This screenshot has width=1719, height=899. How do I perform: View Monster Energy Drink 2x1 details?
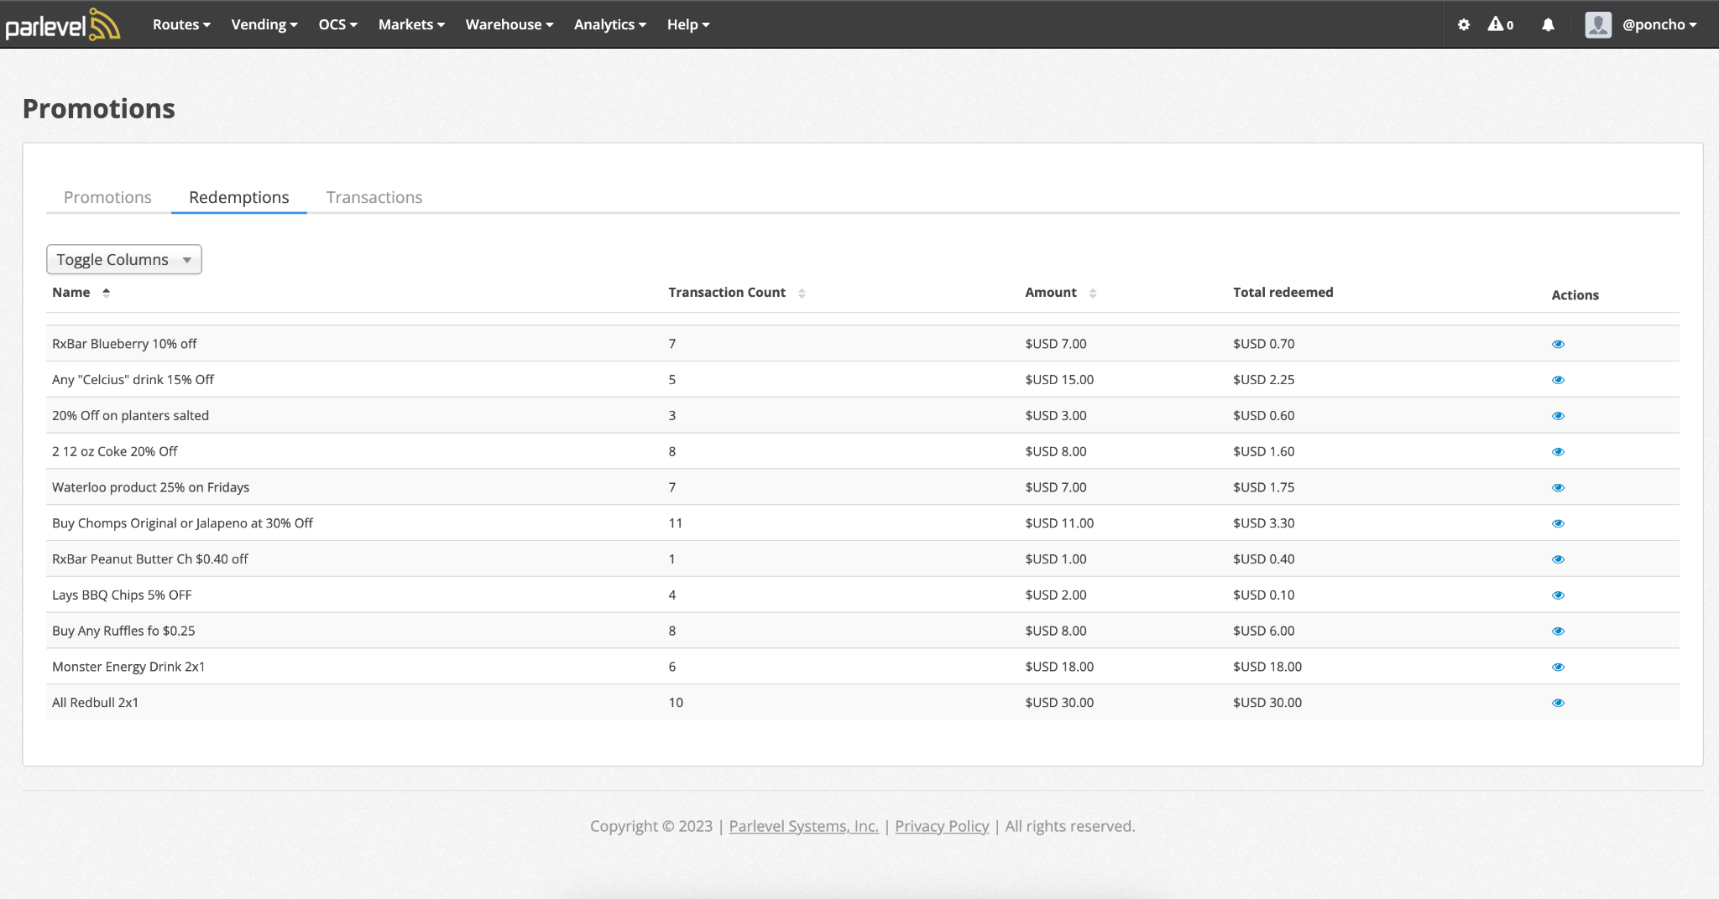coord(1558,667)
